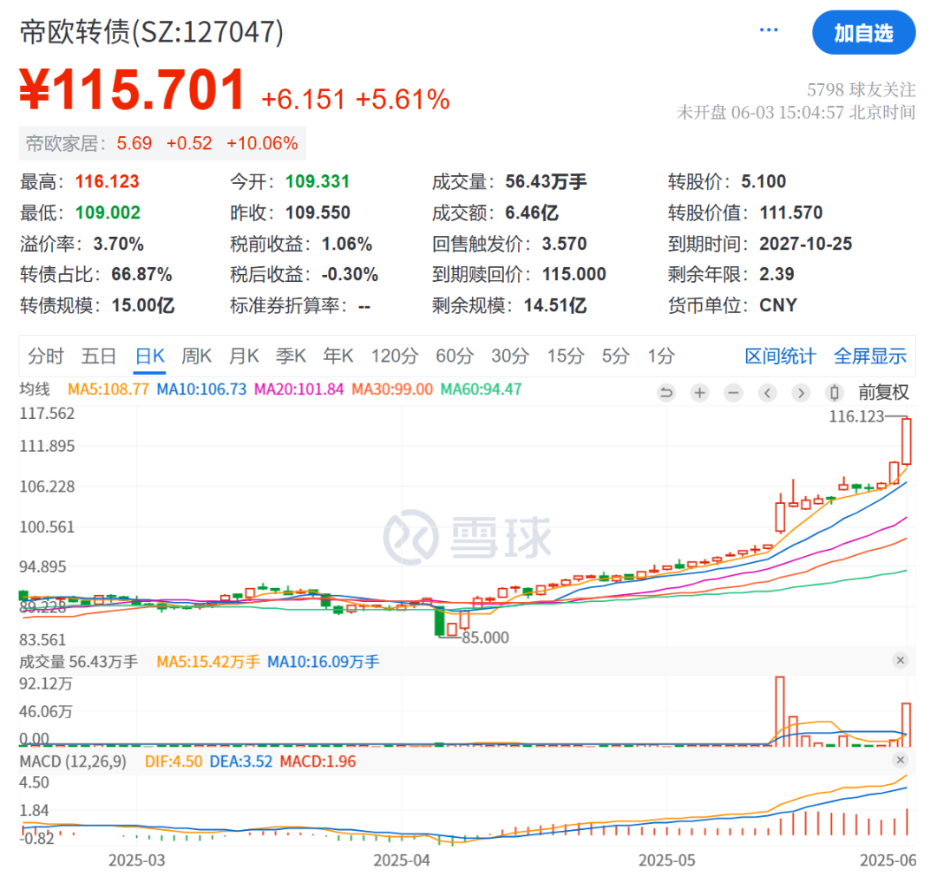This screenshot has height=876, width=937.
Task: Click the 剩余规模 value 14.51亿
Action: click(x=555, y=306)
